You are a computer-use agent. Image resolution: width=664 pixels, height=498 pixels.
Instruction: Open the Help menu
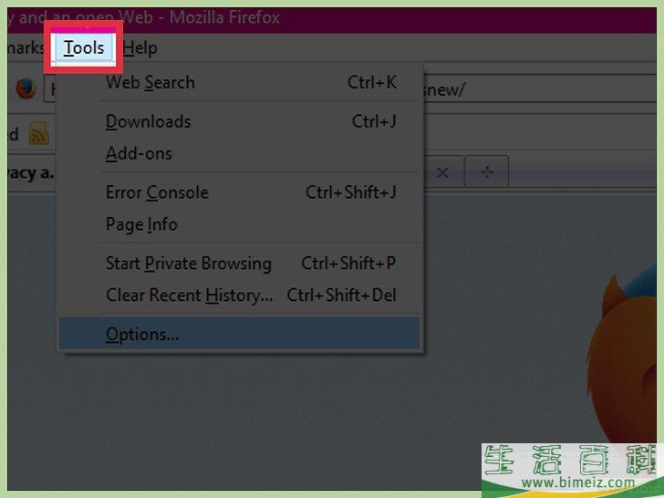[140, 47]
